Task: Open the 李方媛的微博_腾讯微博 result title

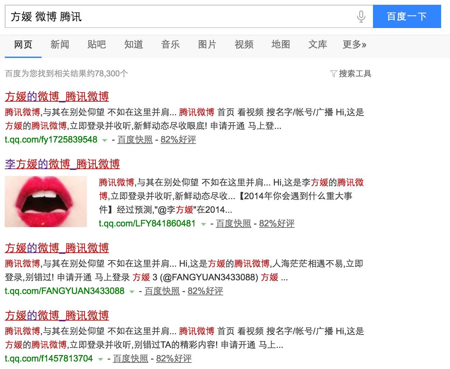Action: [x=62, y=164]
